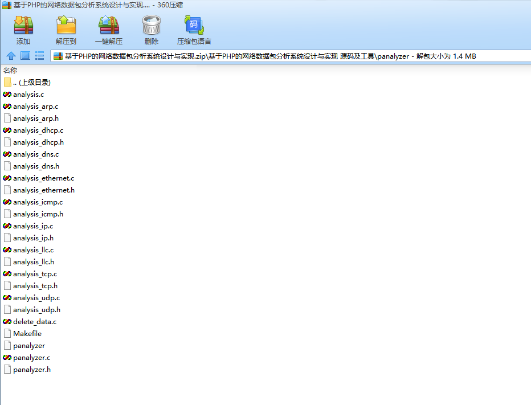Screen dimensions: 531x405
Task: Select the analysis_dhcp.h file icon
Action: tap(7, 142)
